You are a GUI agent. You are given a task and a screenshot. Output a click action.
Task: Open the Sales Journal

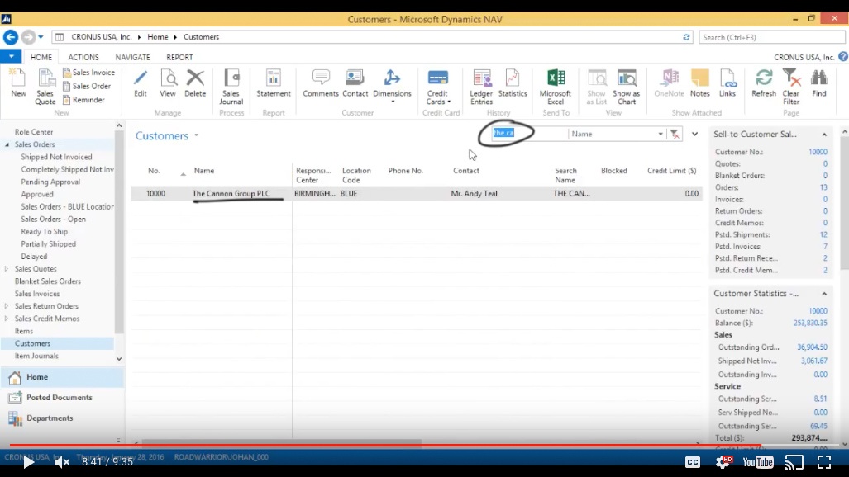tap(231, 87)
